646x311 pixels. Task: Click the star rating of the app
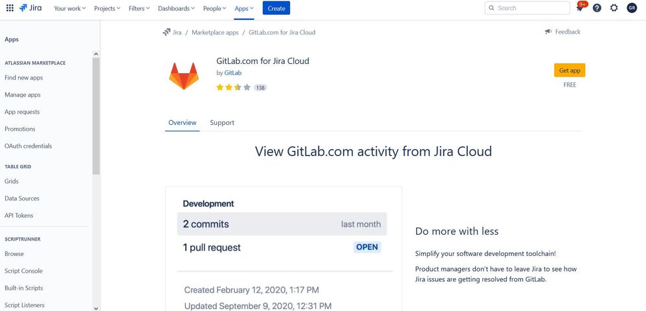pyautogui.click(x=233, y=87)
